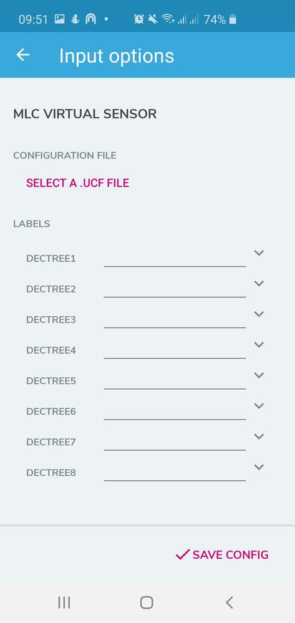Focus the DECTREE1 label input field
Screen dimensions: 295x623
pos(175,258)
